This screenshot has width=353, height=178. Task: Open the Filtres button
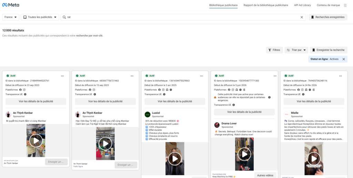pos(274,50)
